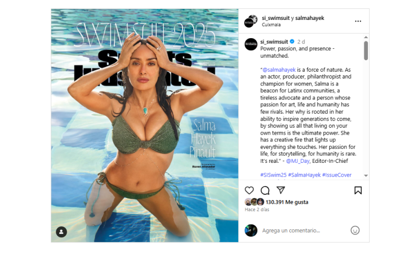Screen dimensions: 420x254
Task: Share the post via paper plane icon
Action: tap(280, 190)
